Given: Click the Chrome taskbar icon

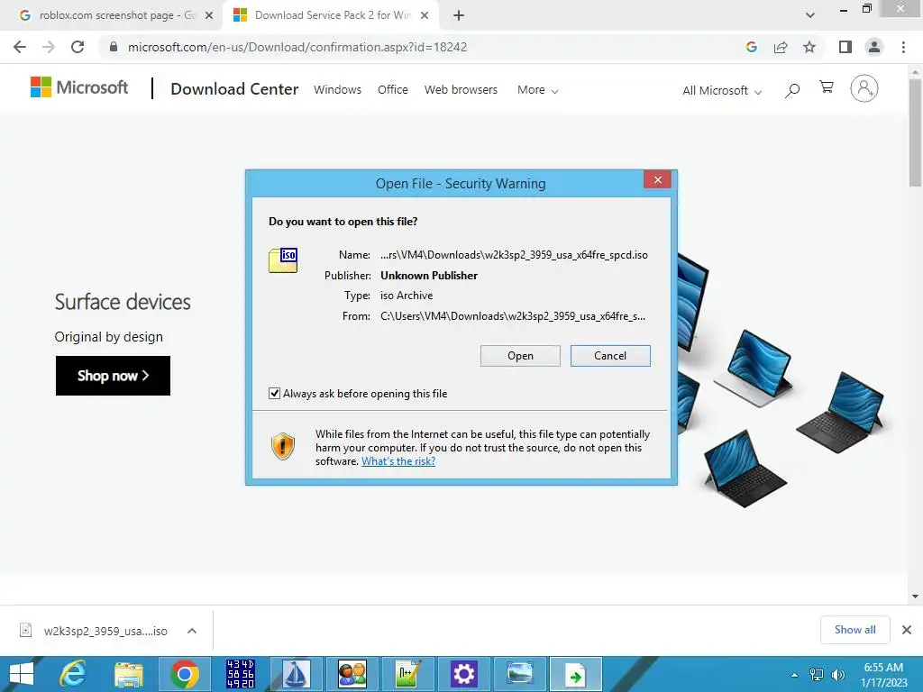Looking at the screenshot, I should click(184, 674).
